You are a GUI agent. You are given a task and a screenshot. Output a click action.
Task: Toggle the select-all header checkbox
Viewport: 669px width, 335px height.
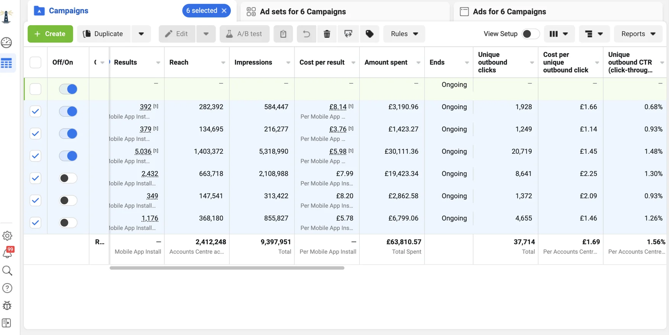coord(35,62)
